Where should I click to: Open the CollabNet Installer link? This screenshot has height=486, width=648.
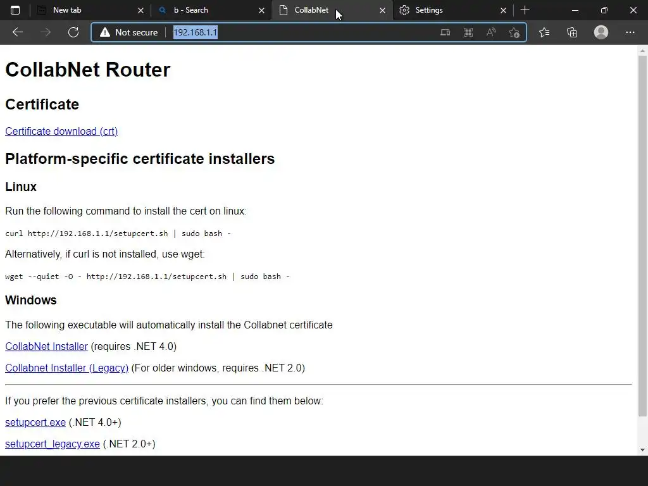[46, 346]
